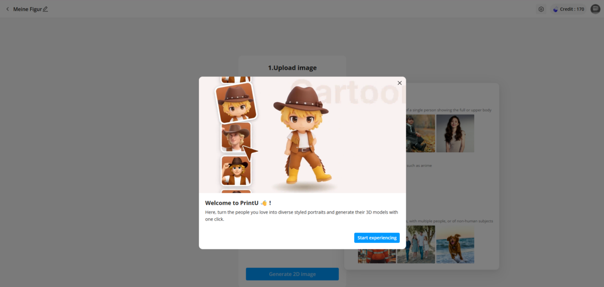Click the brown cursor arrow graphic

[x=250, y=152]
